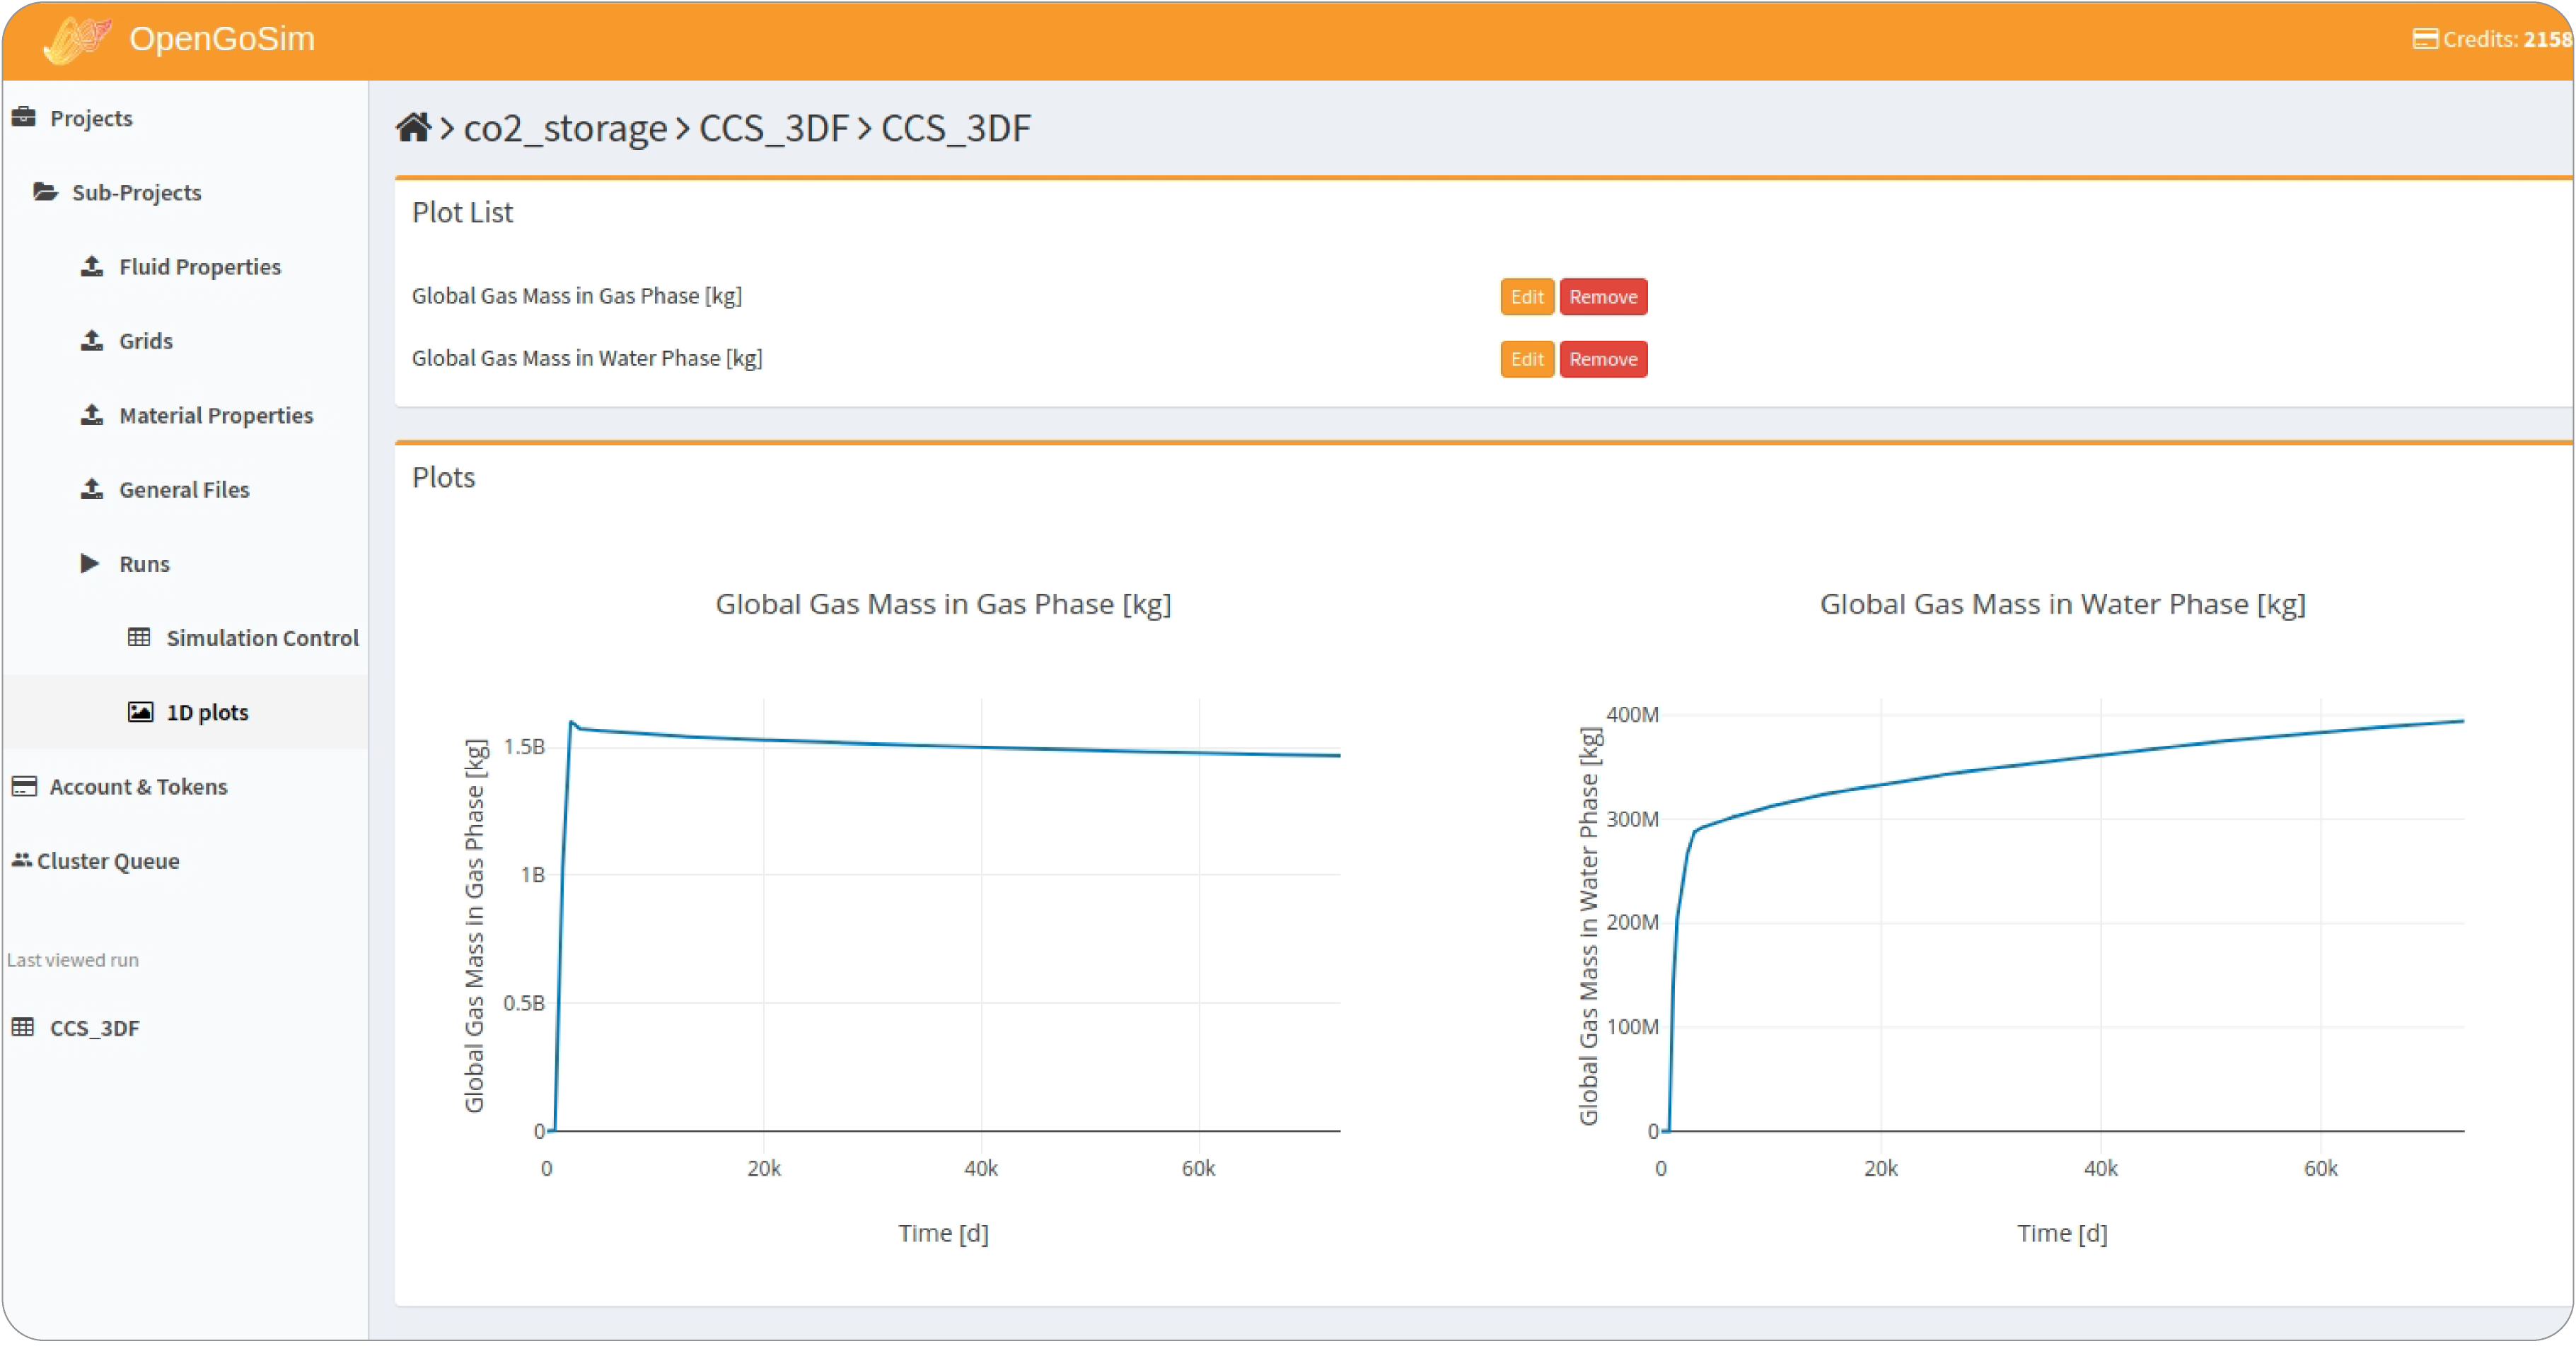Image resolution: width=2576 pixels, height=1346 pixels.
Task: Remove the Water Phase plot
Action: 1602,358
